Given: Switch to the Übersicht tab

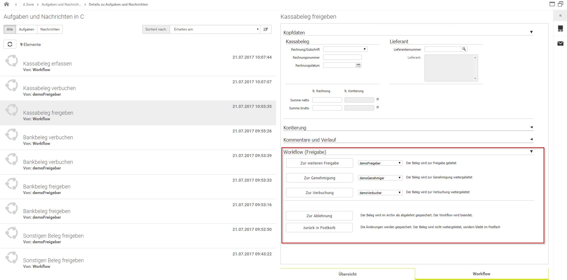Looking at the screenshot, I should (347, 274).
